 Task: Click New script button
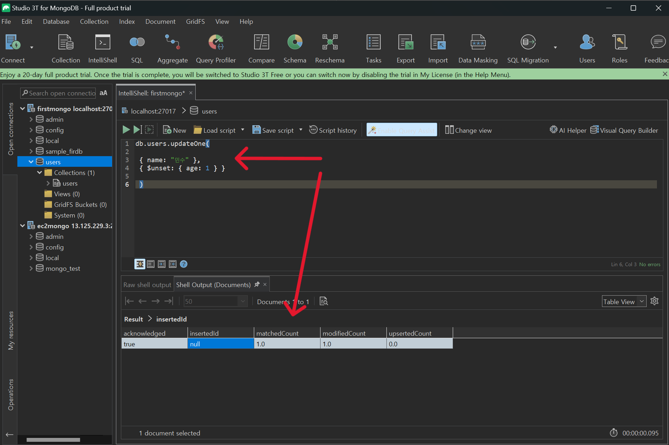[x=174, y=130]
